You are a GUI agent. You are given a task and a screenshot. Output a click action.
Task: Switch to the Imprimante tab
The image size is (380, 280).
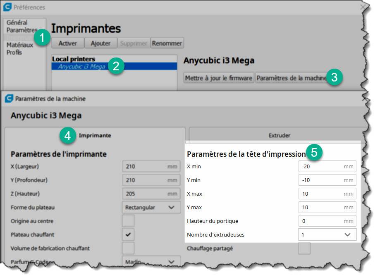tap(95, 135)
